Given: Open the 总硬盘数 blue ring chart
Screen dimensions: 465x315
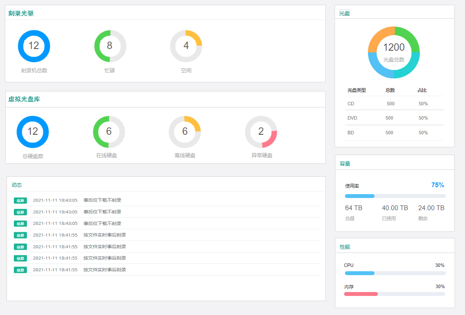Looking at the screenshot, I should pos(33,132).
